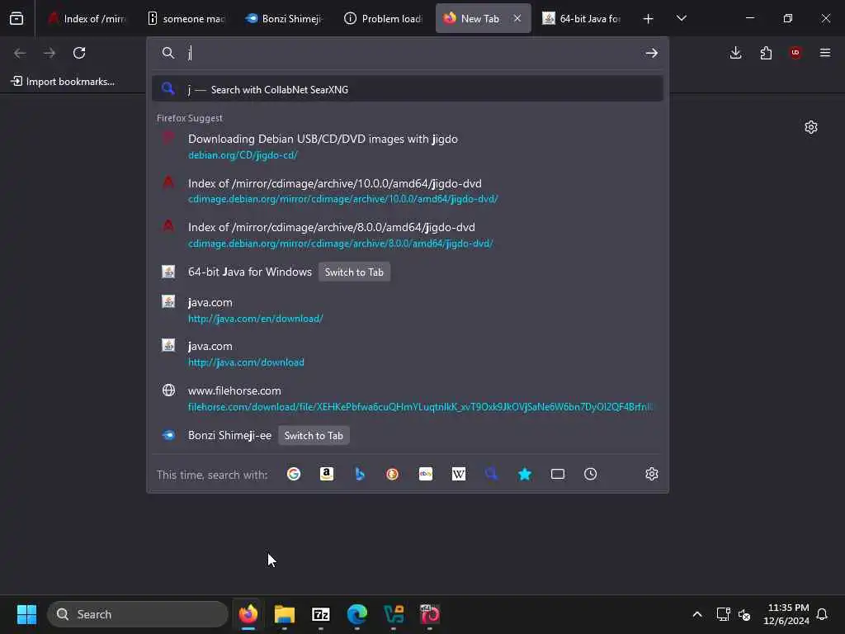Search history using the clock icon
Image resolution: width=845 pixels, height=634 pixels.
tap(591, 474)
